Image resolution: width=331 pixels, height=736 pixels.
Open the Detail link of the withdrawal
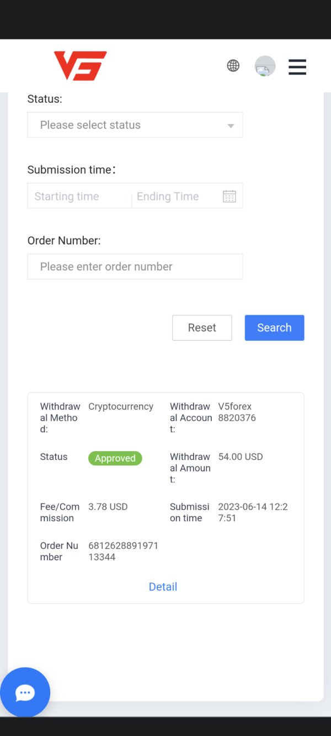(163, 587)
